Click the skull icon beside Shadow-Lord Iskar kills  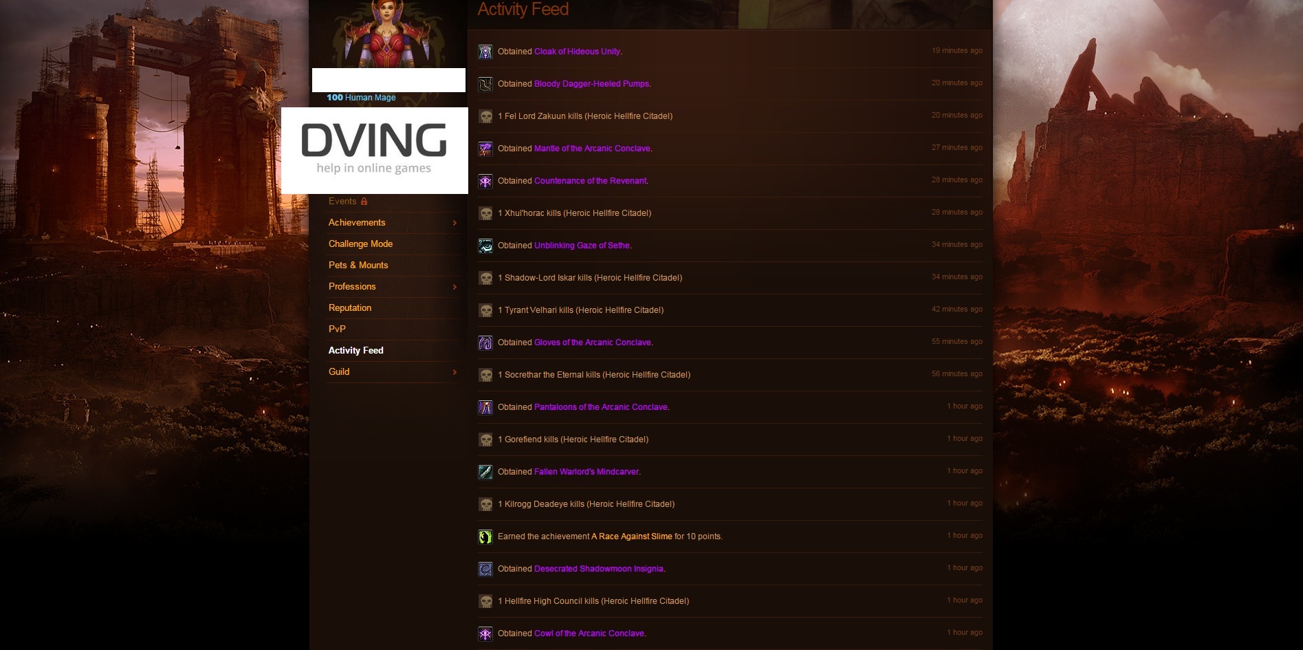tap(485, 278)
